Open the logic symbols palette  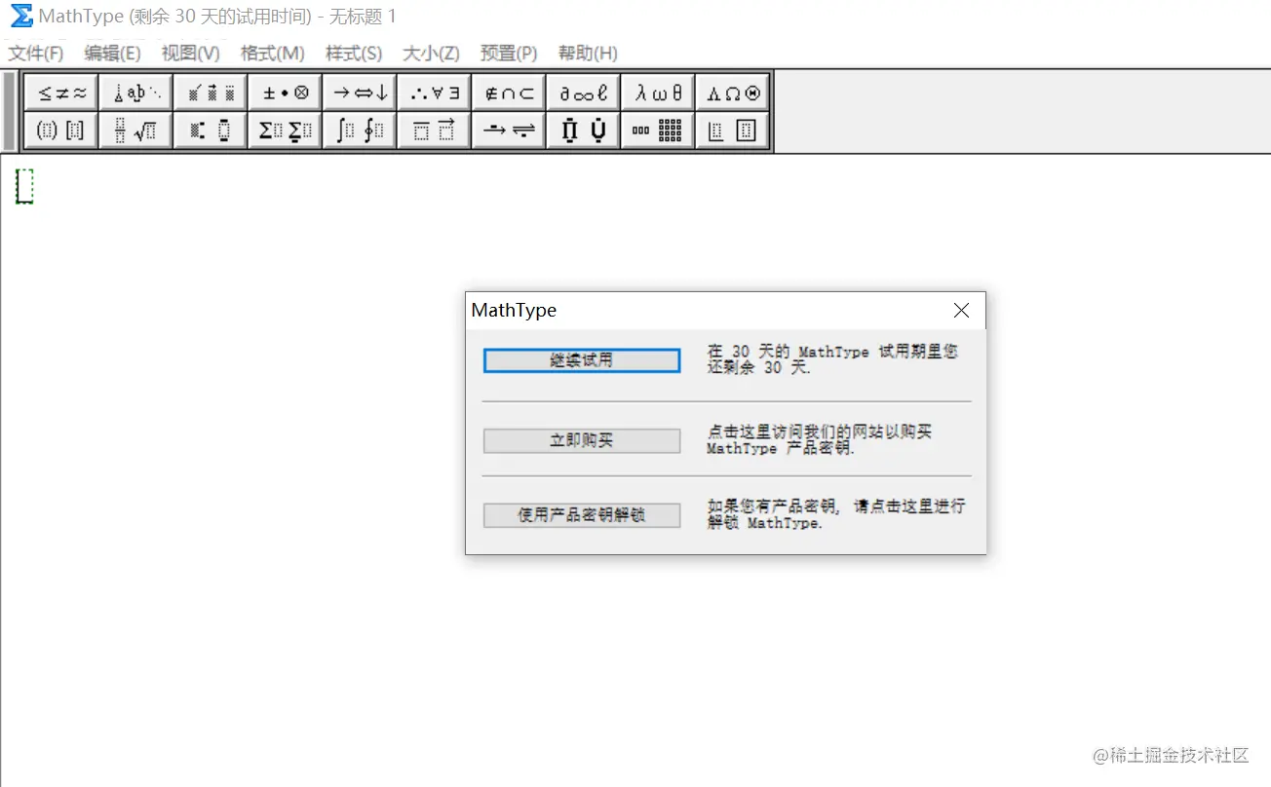[x=433, y=92]
